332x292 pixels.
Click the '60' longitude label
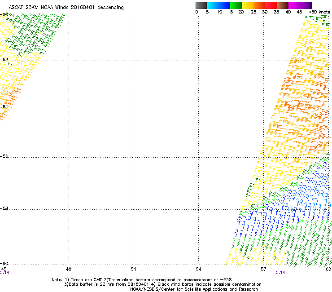click(x=328, y=269)
